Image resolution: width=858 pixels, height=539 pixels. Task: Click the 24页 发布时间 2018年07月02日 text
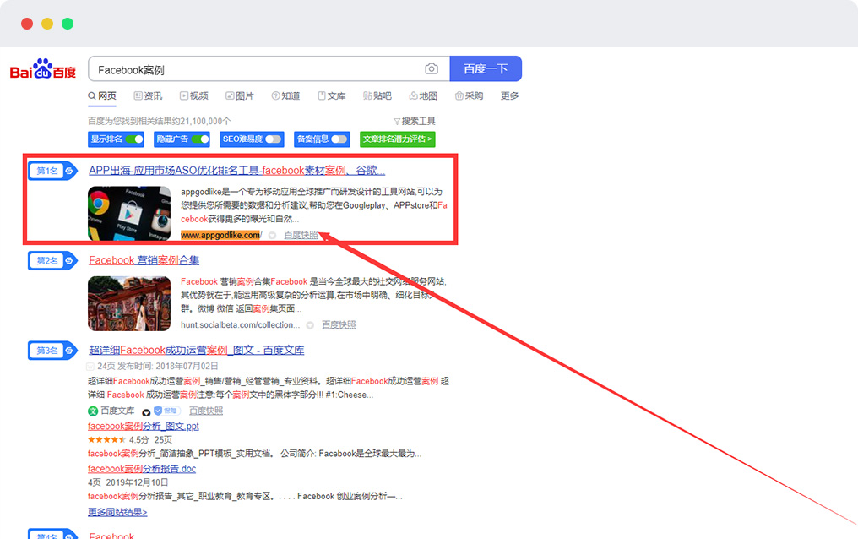tap(158, 366)
